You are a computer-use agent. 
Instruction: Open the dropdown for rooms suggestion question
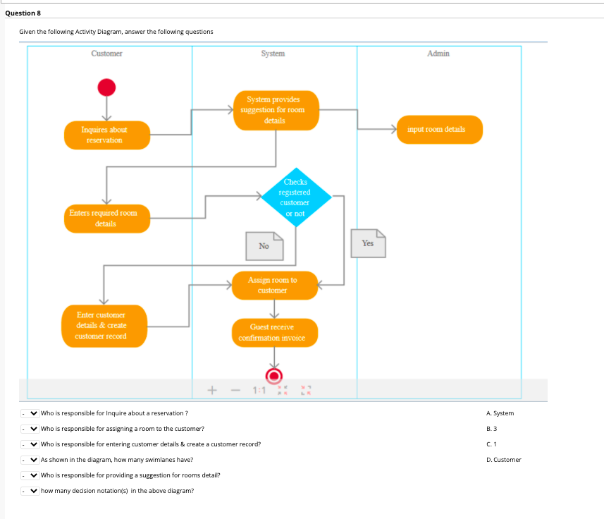pyautogui.click(x=30, y=475)
